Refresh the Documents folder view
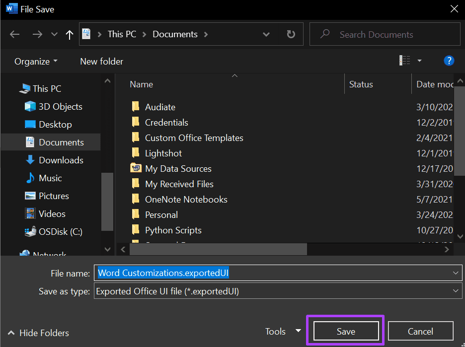This screenshot has width=465, height=347. coord(291,34)
